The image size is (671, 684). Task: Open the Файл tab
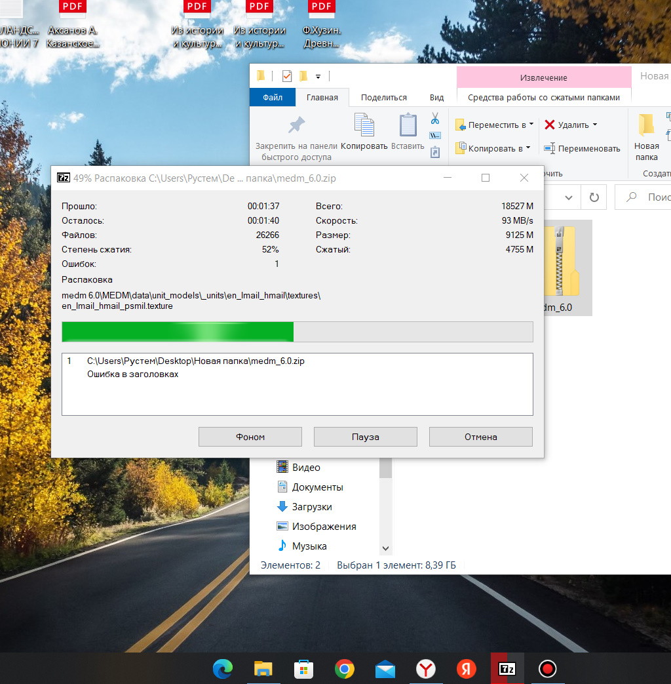[x=273, y=98]
